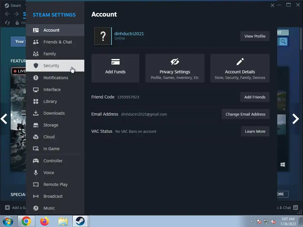
Task: Click the dinhductri2021 username link
Action: coord(129,34)
